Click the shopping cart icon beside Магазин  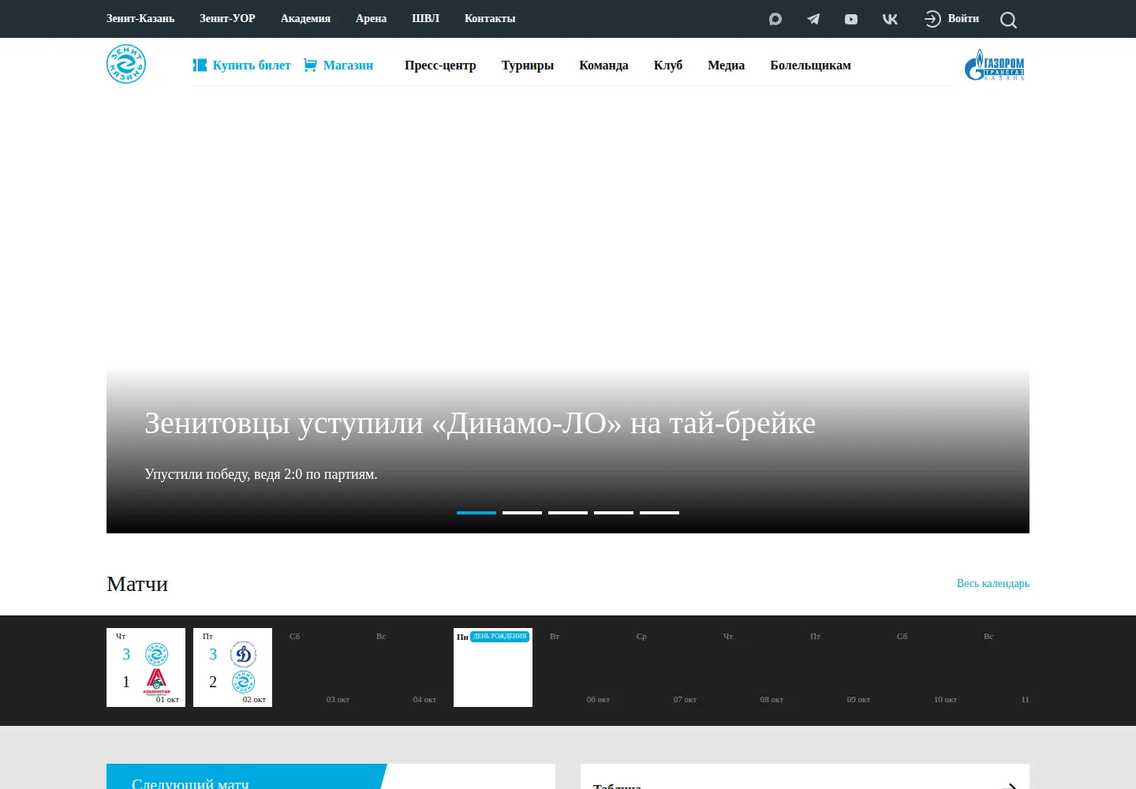310,65
